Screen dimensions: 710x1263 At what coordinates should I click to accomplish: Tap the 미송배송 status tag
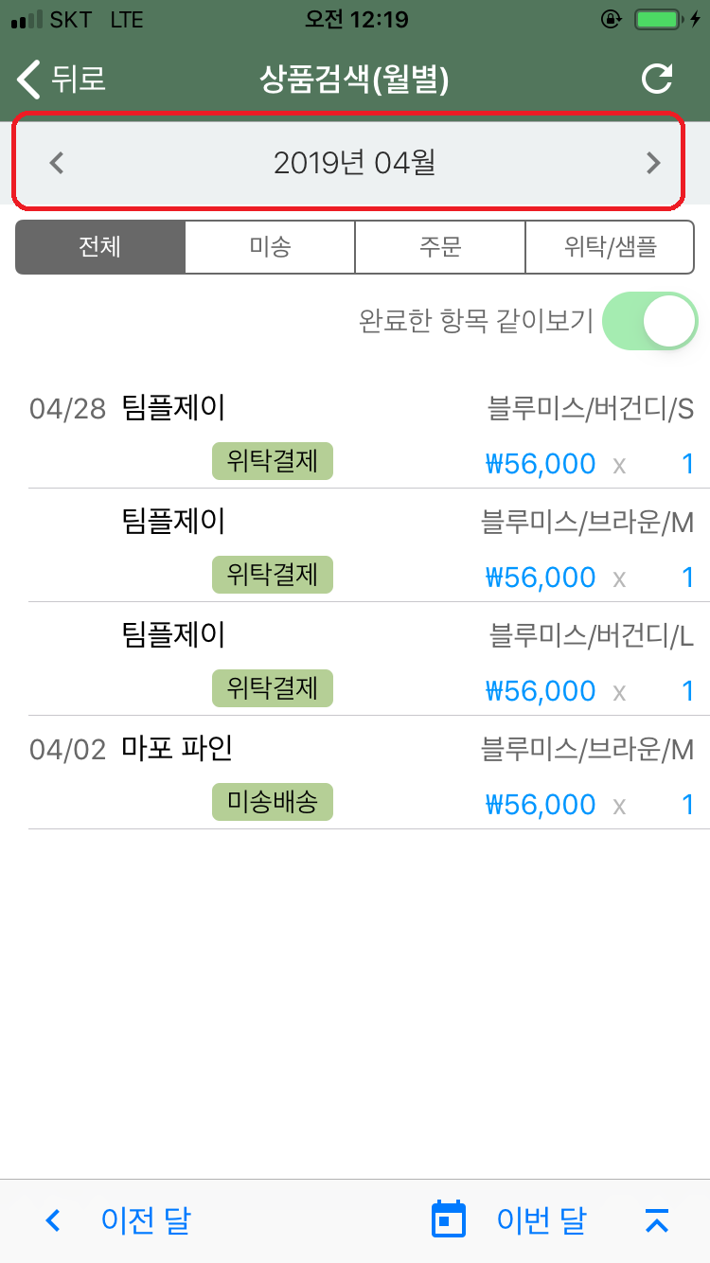click(x=273, y=803)
